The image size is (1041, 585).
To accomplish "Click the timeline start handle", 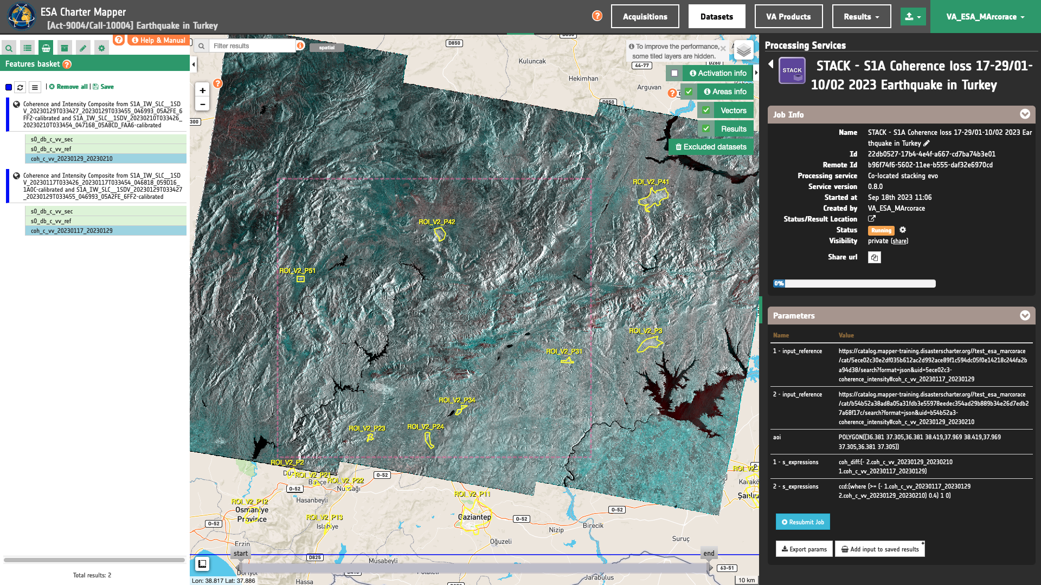I will click(x=240, y=554).
